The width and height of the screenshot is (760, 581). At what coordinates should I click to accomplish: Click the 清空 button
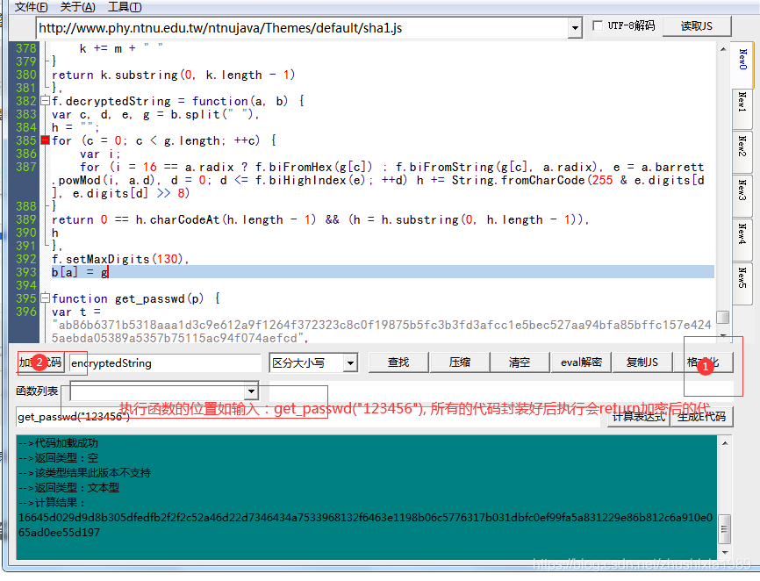point(520,362)
